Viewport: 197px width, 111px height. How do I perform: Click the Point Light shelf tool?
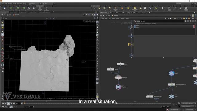coord(99,9)
